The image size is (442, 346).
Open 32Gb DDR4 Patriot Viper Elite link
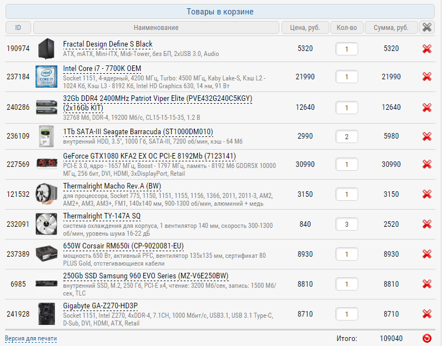tap(158, 103)
